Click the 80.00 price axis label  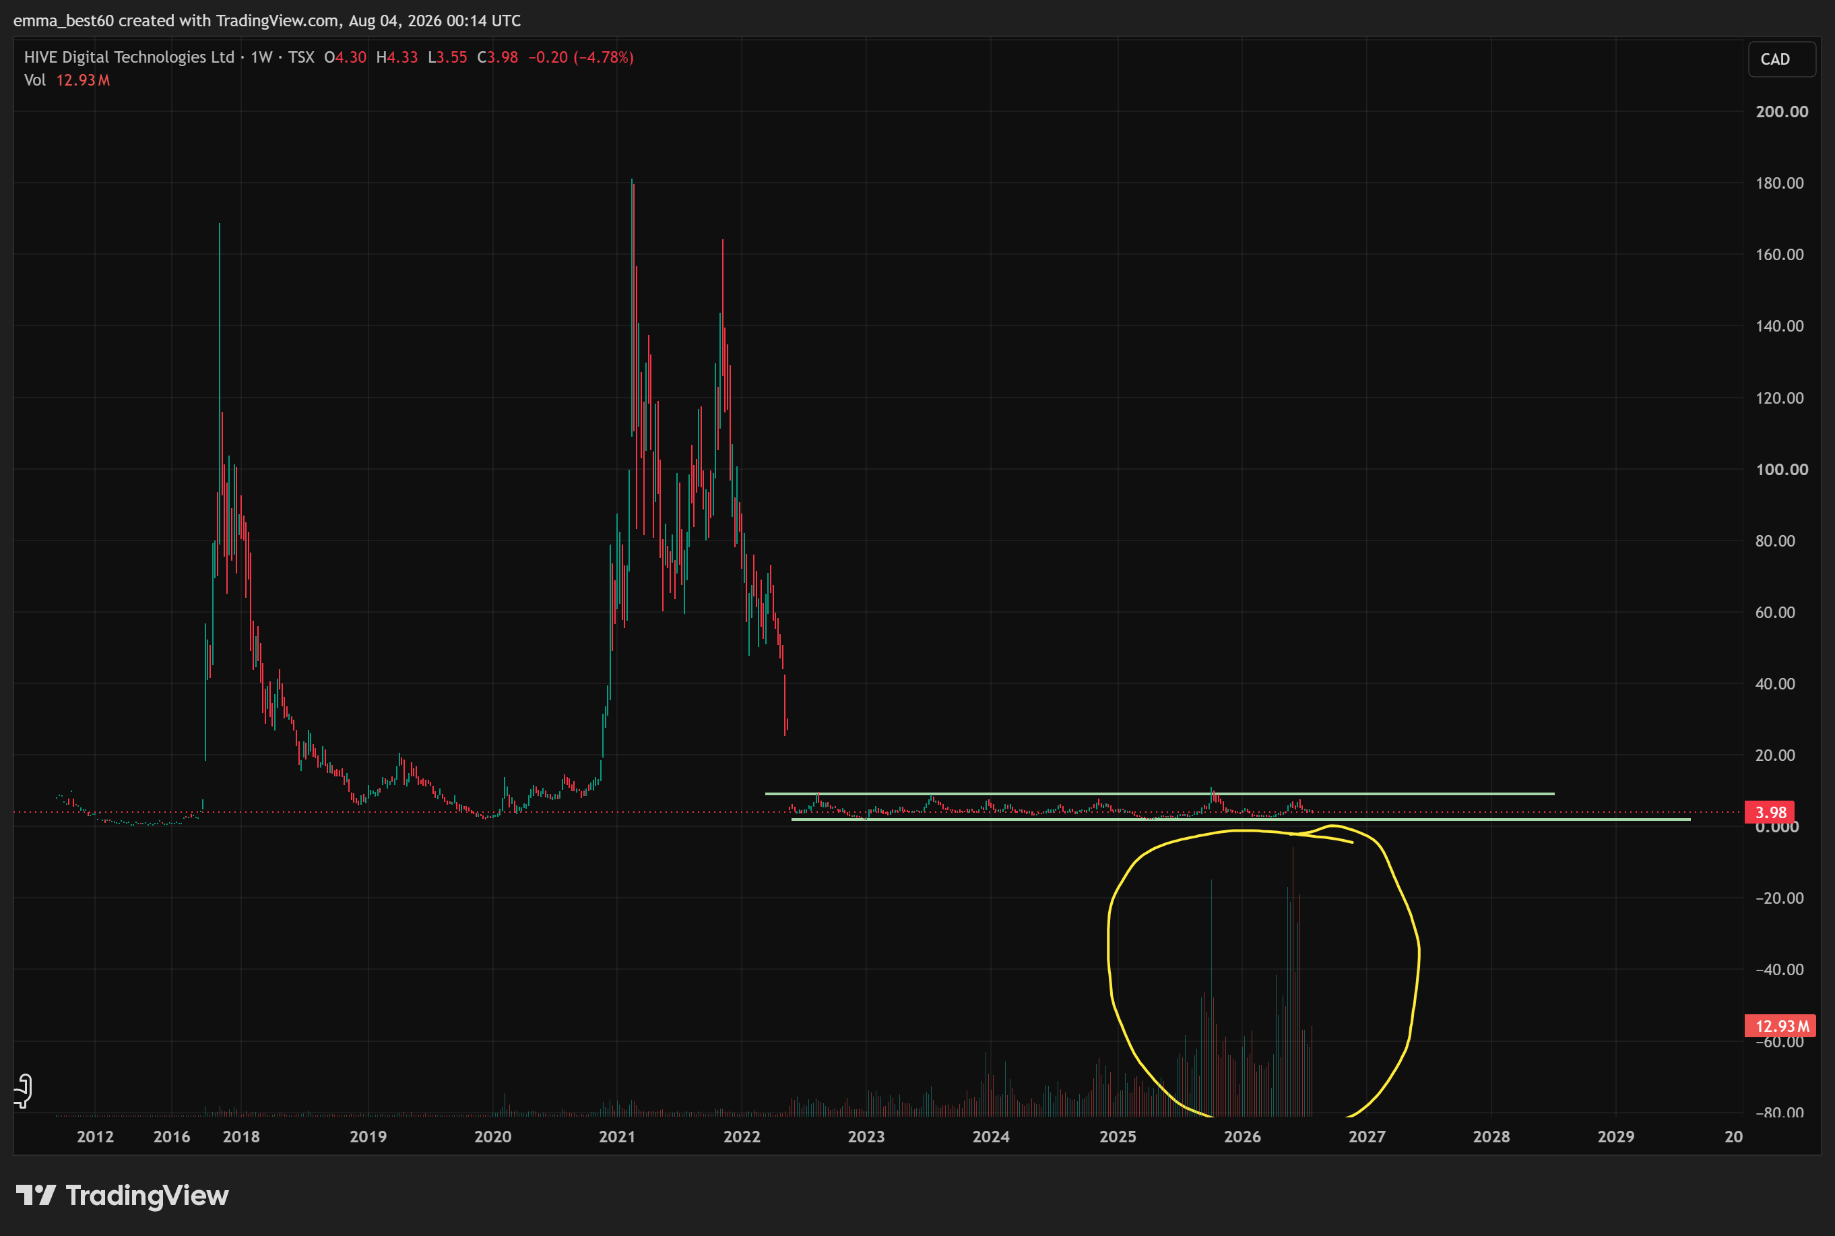tap(1775, 540)
